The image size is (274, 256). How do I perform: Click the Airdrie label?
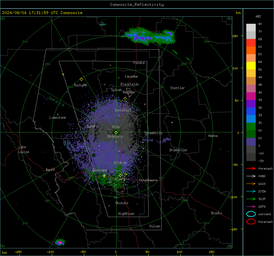(x=120, y=163)
